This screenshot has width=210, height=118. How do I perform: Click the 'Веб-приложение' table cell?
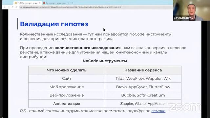[x=67, y=95]
